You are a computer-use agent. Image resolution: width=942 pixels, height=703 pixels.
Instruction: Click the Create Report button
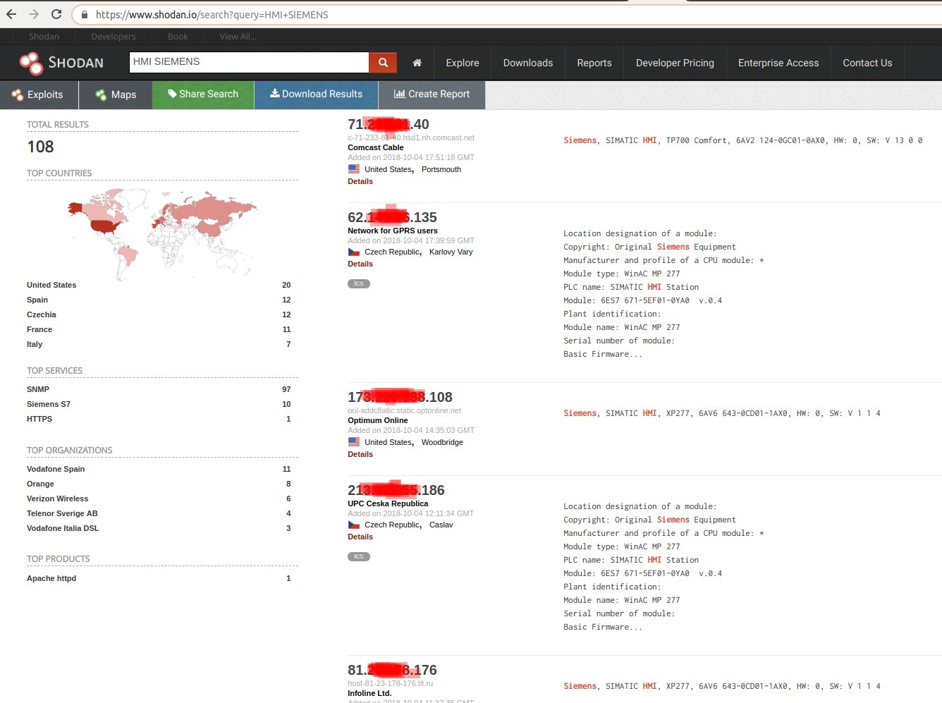[432, 94]
